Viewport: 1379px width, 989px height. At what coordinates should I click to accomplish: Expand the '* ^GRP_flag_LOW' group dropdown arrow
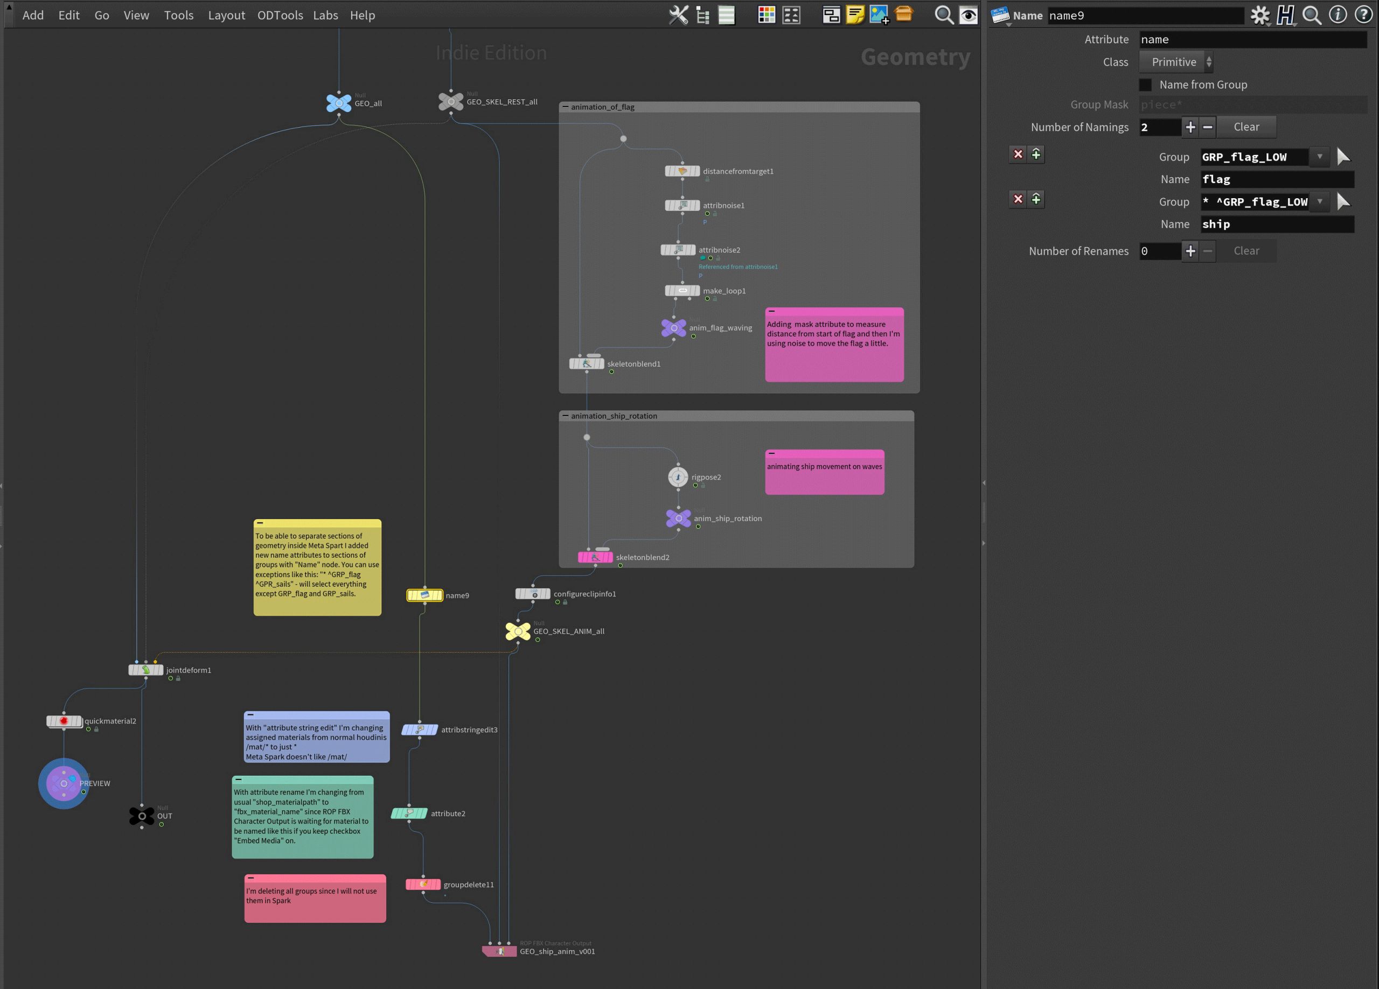point(1319,201)
